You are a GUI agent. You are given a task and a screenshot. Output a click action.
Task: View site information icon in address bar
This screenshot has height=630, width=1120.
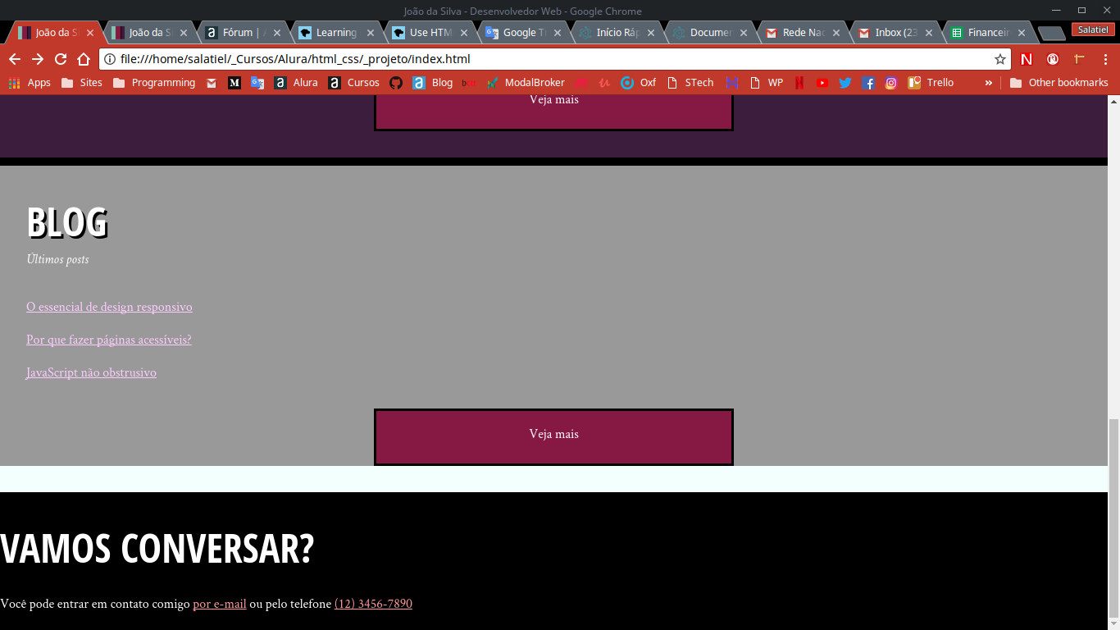click(x=111, y=59)
